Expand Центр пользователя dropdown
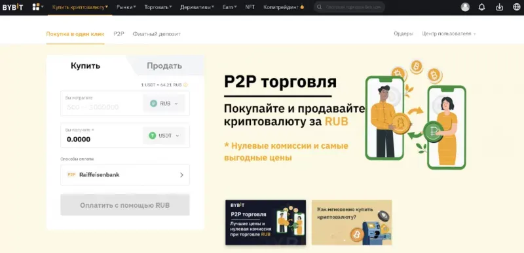 pos(449,34)
